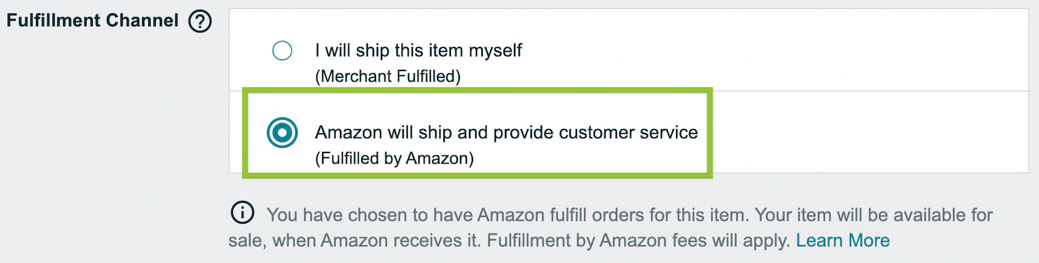Click the circled 'i' information symbol
Screen dimensions: 1039x263
241,214
